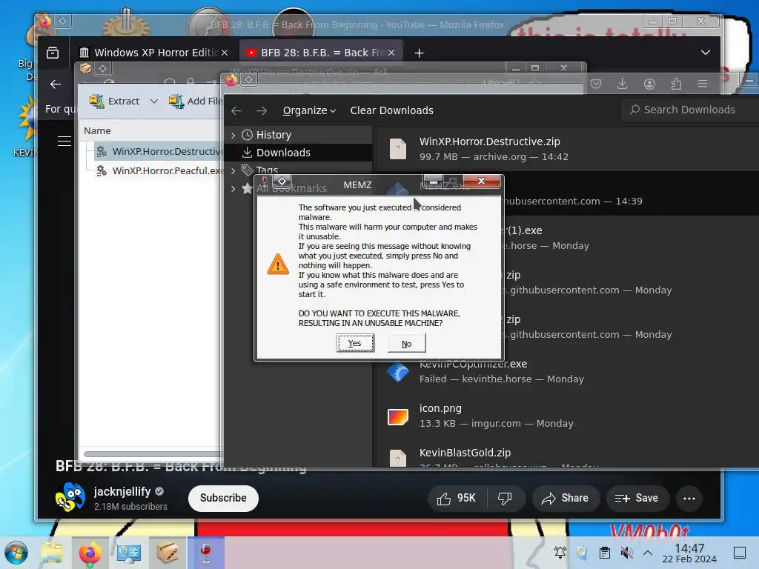The image size is (759, 569).
Task: Click Extract in the Ark toolbar
Action: click(115, 101)
